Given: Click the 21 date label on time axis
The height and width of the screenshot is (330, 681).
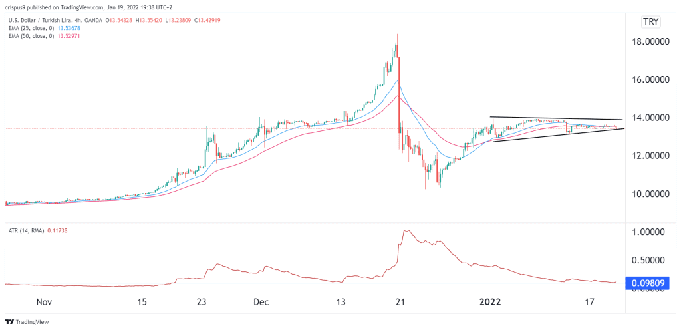Looking at the screenshot, I should [400, 302].
